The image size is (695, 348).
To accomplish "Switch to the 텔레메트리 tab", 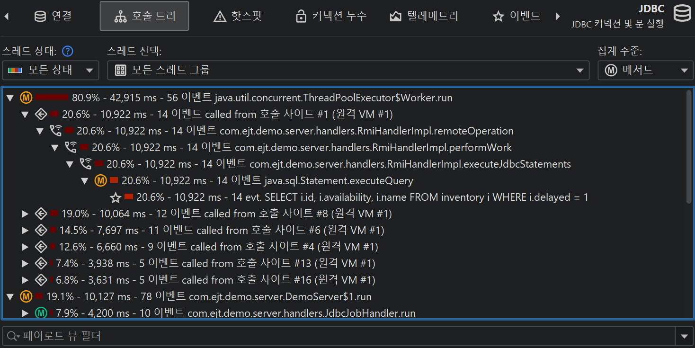I will point(424,17).
